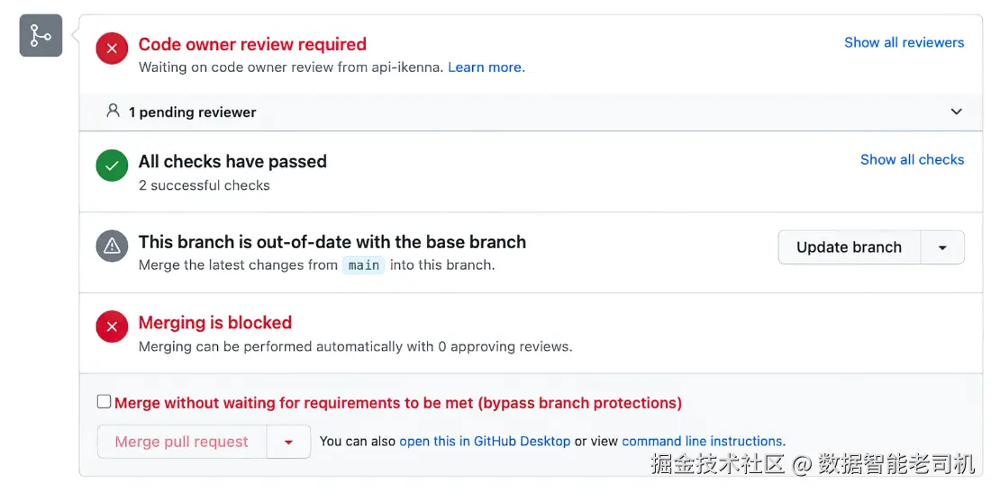Viewport: 991px width, 492px height.
Task: Enable merge without waiting for requirements checkbox
Action: (x=105, y=402)
